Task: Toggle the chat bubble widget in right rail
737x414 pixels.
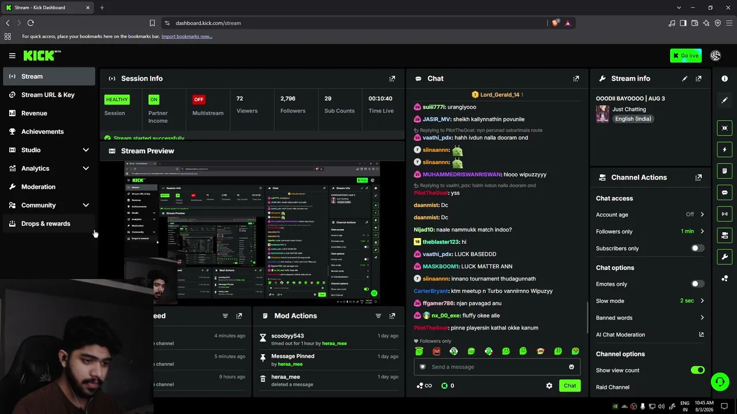Action: tap(724, 193)
